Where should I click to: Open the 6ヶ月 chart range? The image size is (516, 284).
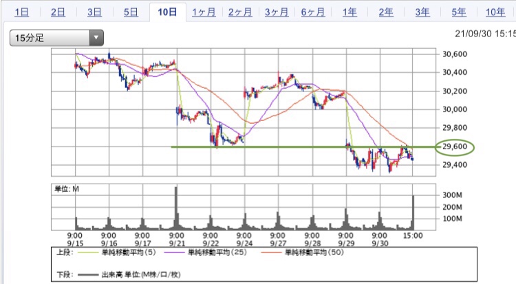[x=313, y=12]
